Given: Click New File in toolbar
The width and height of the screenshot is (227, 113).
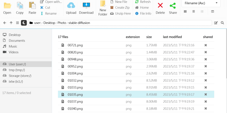Looking at the screenshot, I should pyautogui.click(x=119, y=2).
